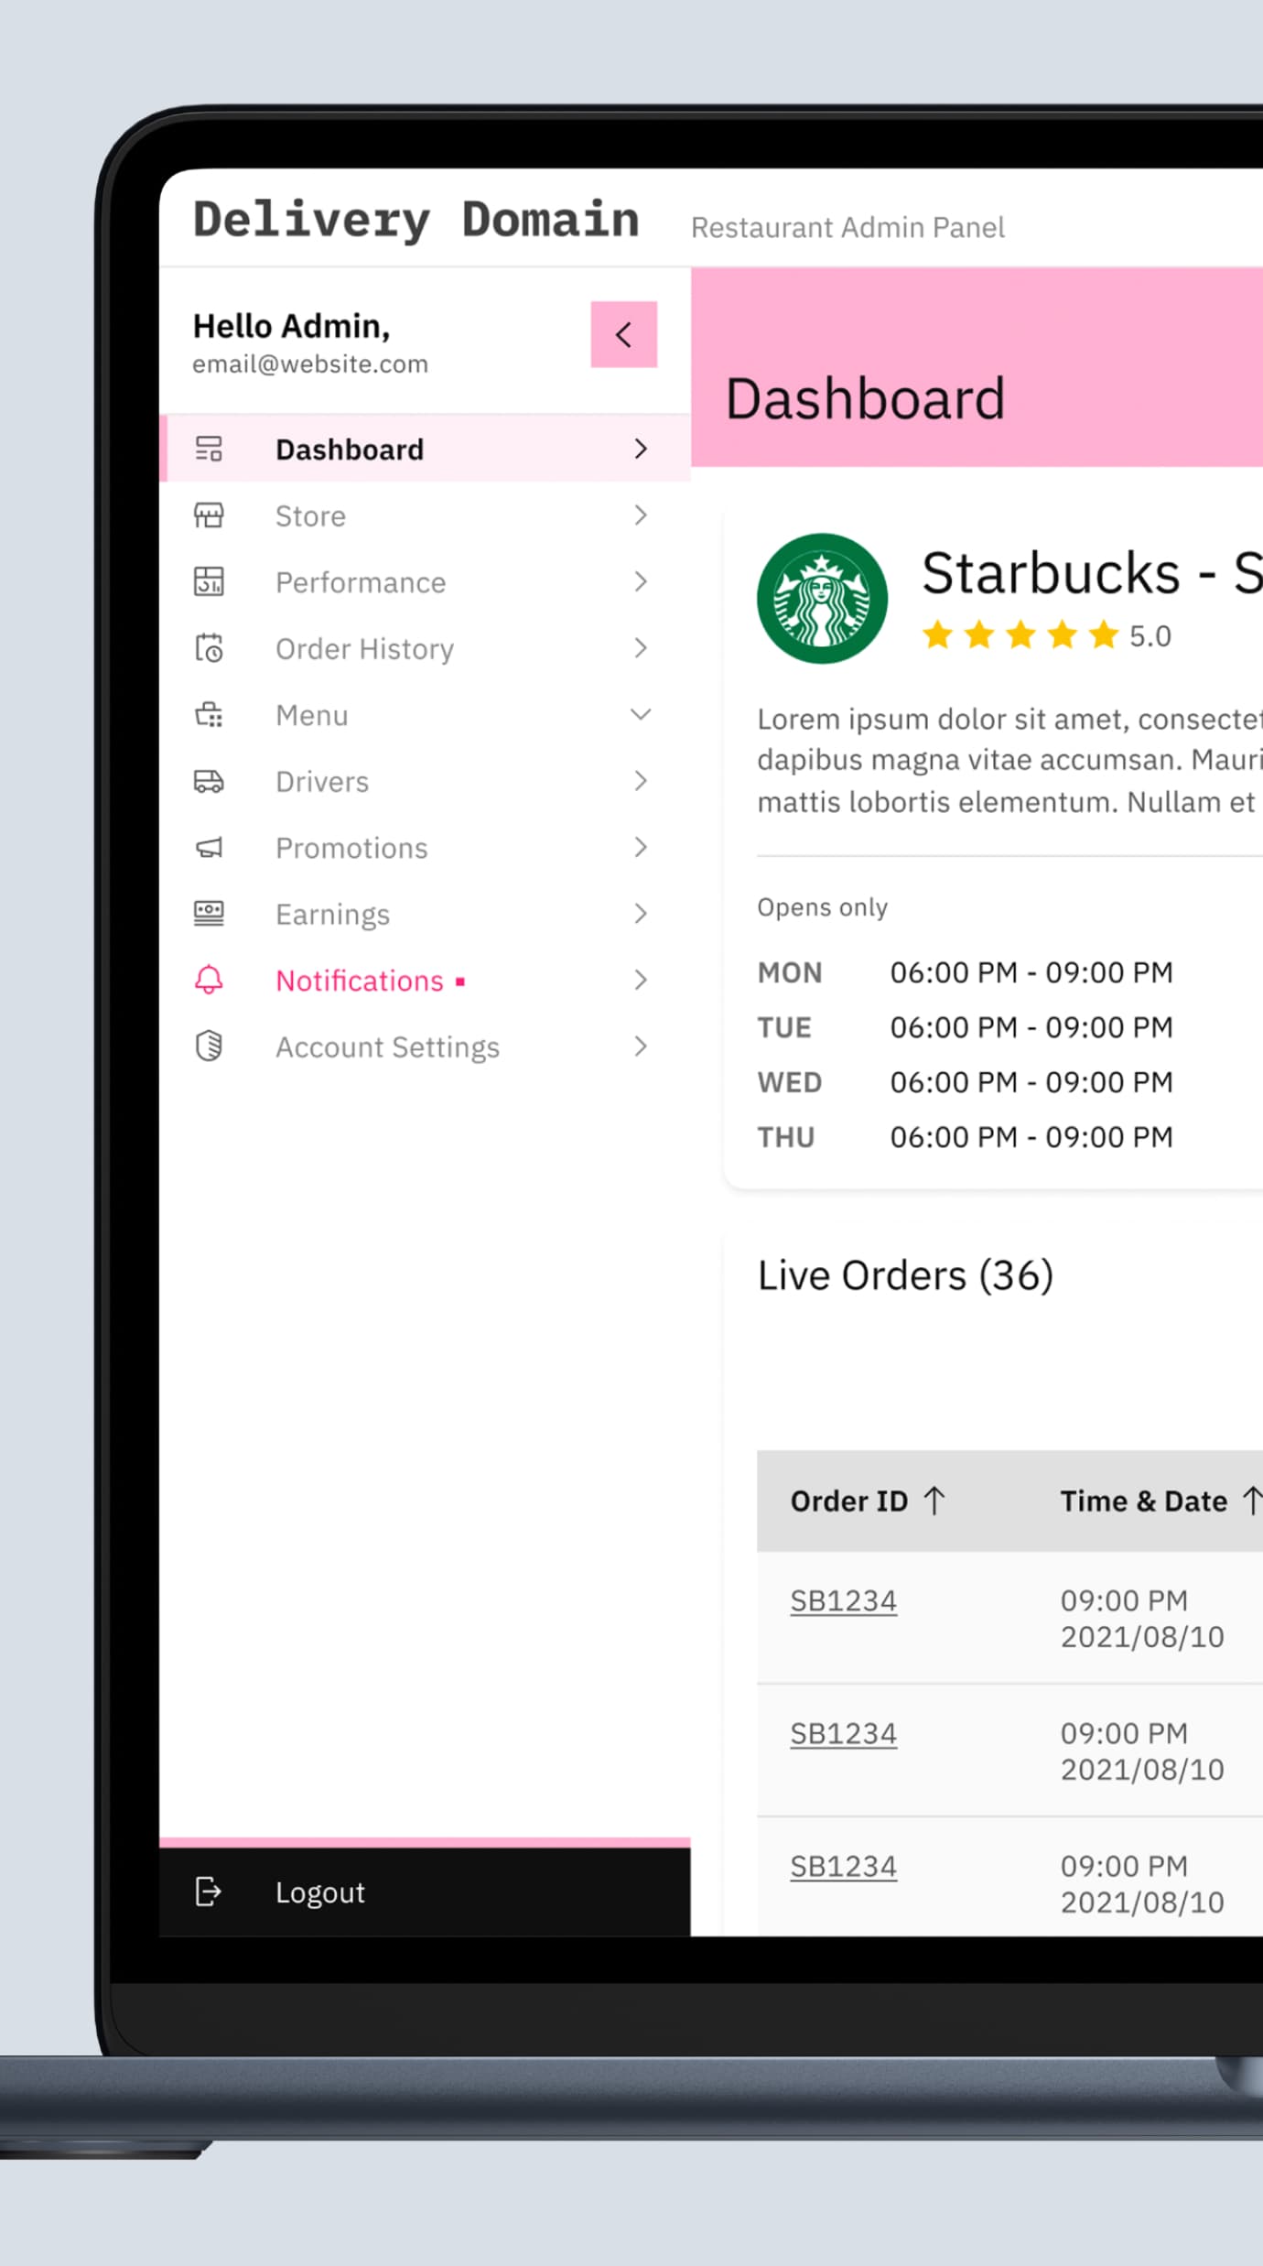This screenshot has height=2266, width=1263.
Task: Open the Dashboard menu item
Action: pos(425,449)
